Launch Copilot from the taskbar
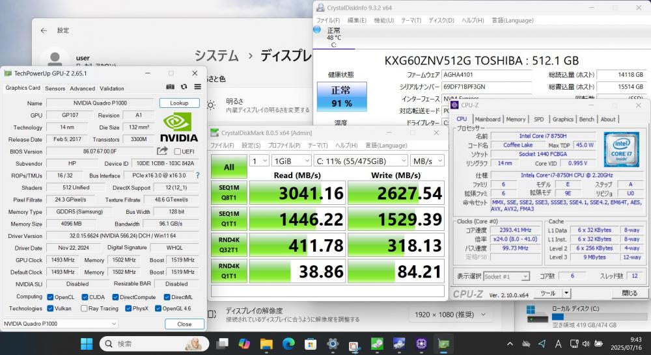The image size is (651, 355). coord(244,344)
